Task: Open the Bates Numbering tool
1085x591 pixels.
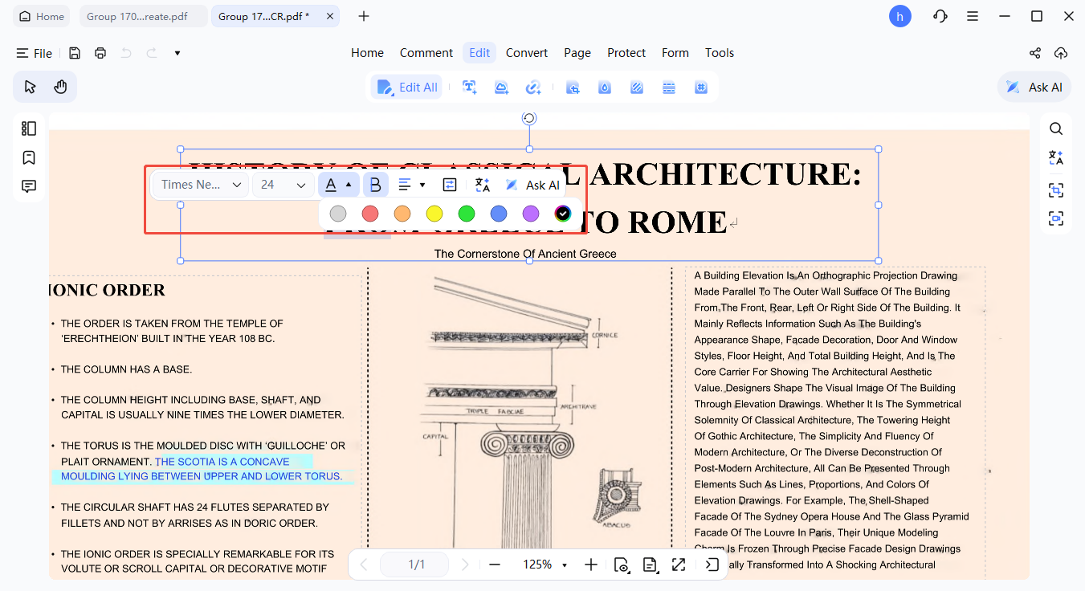Action: coord(700,87)
